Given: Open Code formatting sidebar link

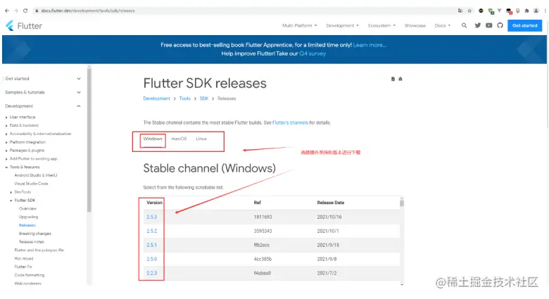Looking at the screenshot, I should click(30, 275).
